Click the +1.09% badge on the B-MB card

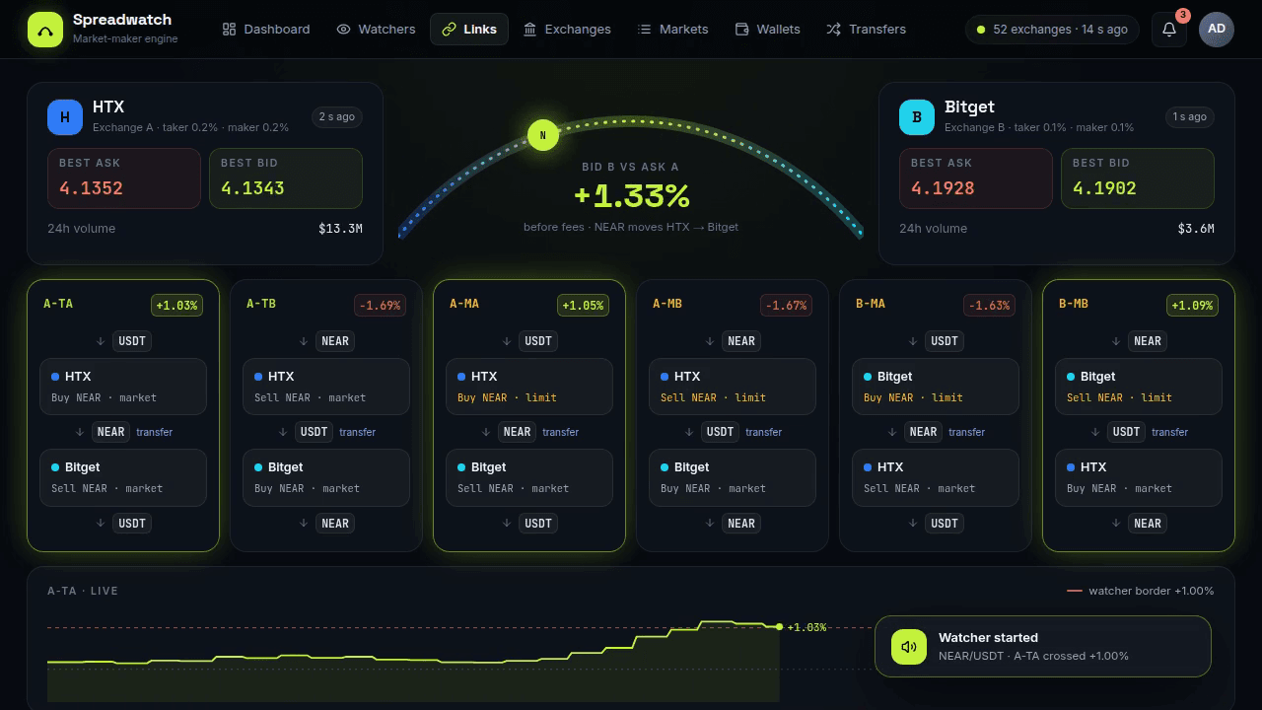(1192, 306)
